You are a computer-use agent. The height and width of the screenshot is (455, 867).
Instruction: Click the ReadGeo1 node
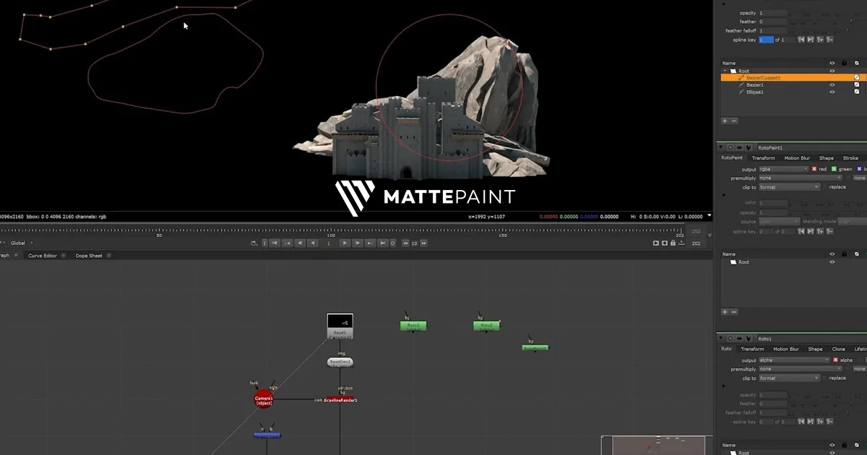click(x=340, y=362)
